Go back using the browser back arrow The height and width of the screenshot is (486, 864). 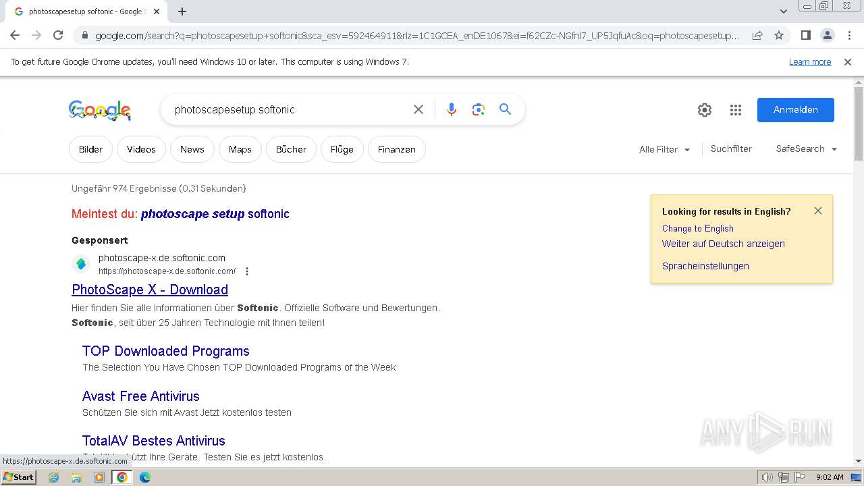click(15, 35)
